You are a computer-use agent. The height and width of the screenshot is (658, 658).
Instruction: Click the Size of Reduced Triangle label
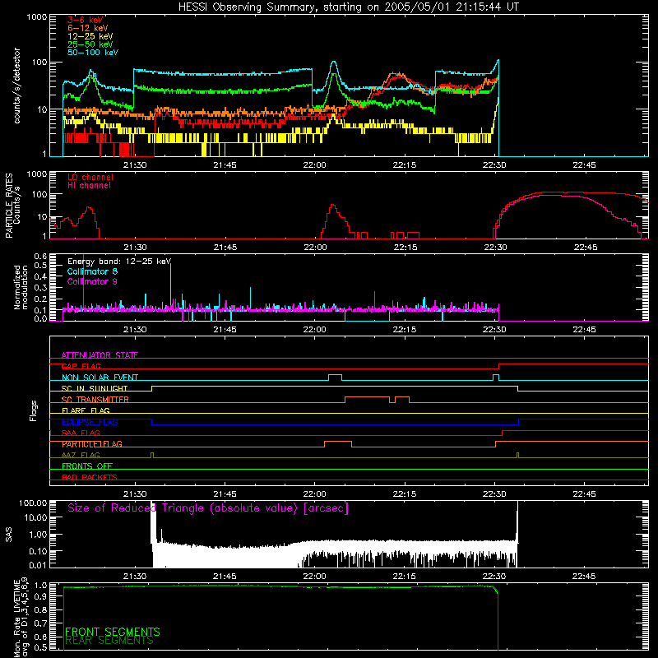(x=208, y=508)
